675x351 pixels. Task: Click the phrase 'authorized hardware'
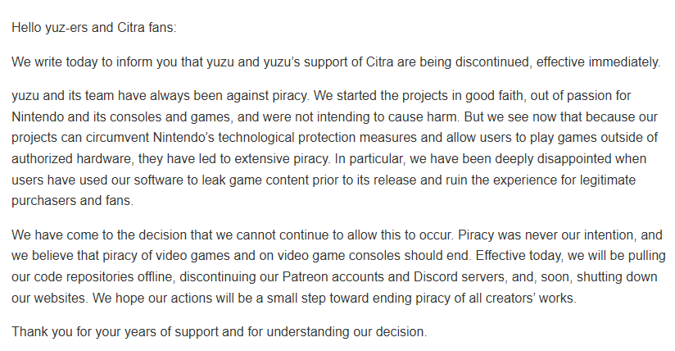[71, 158]
